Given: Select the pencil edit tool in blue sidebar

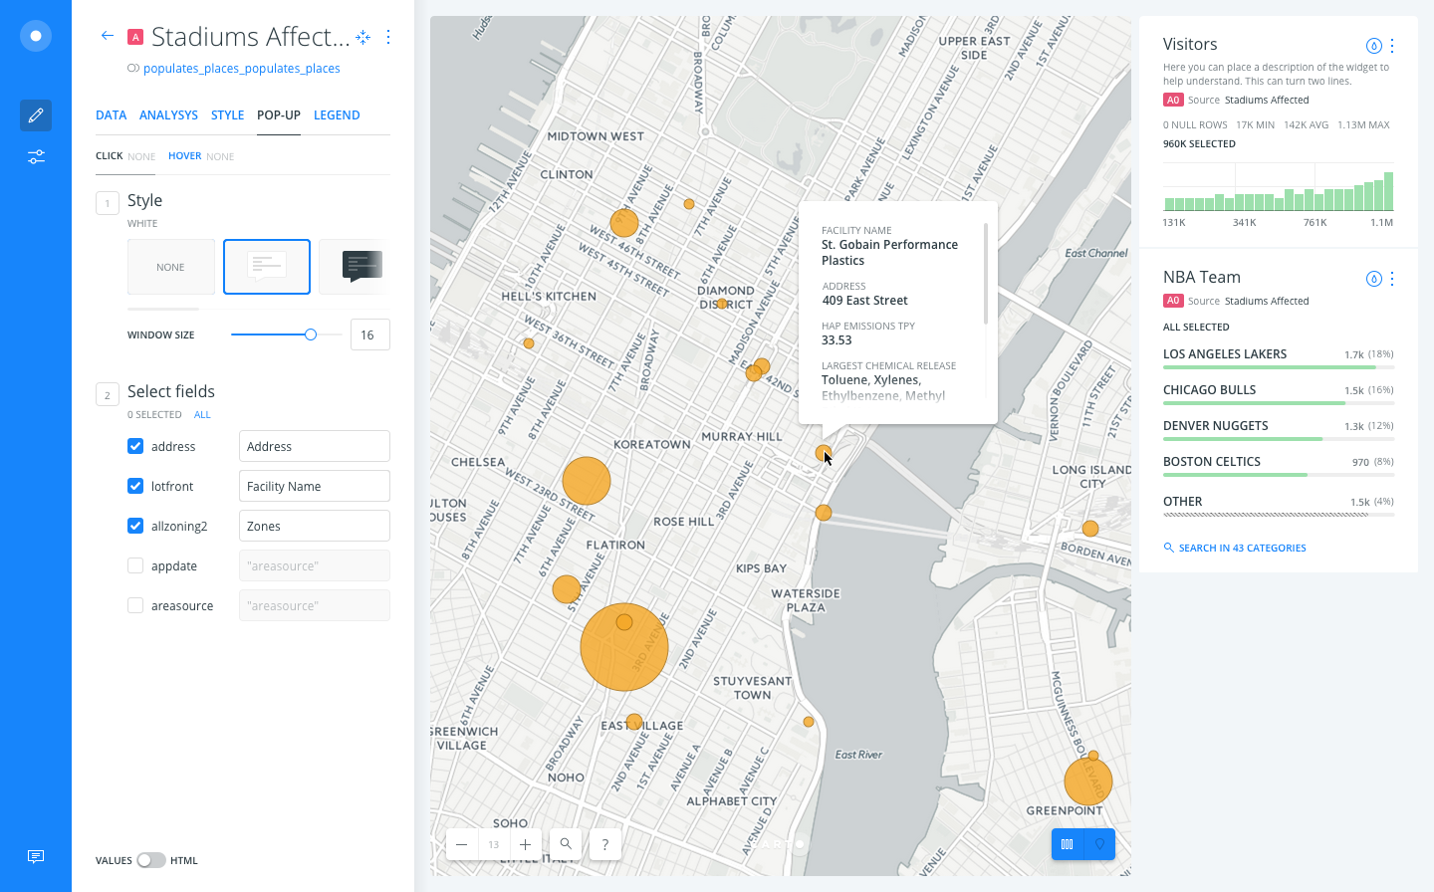Looking at the screenshot, I should [35, 114].
